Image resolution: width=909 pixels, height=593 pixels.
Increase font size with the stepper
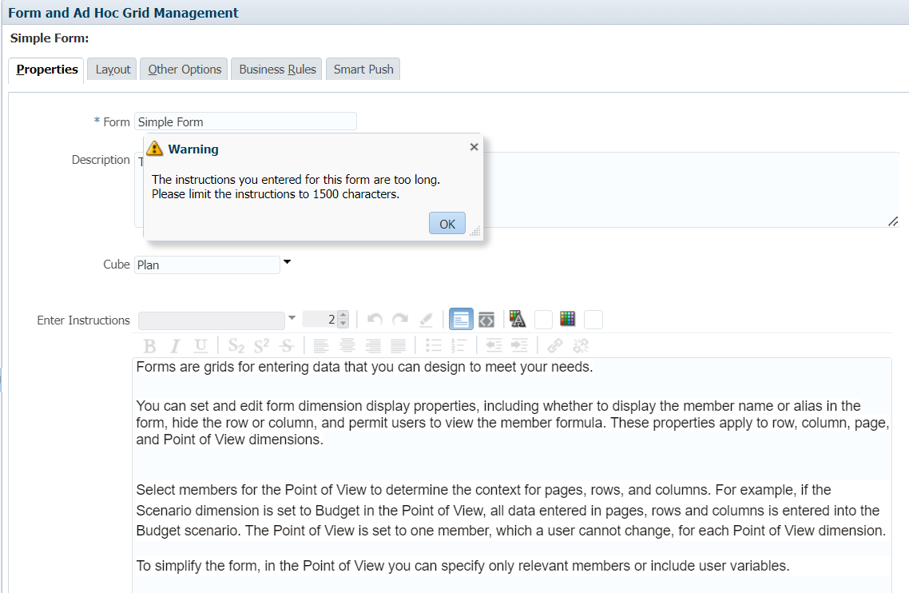pos(343,315)
